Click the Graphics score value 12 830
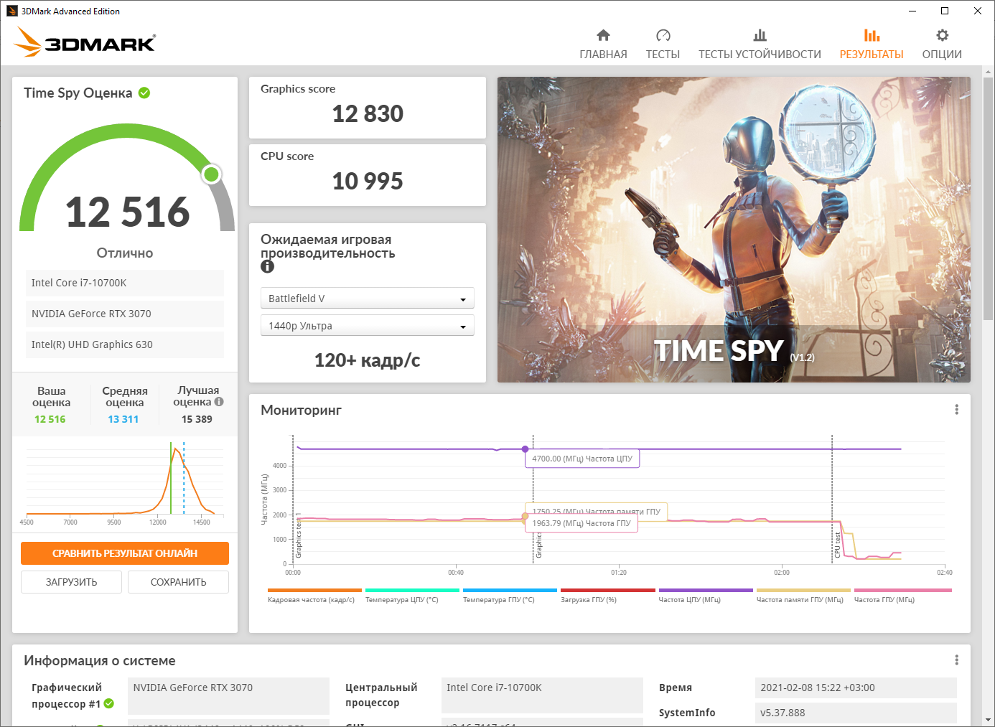Viewport: 995px width, 727px height. pos(368,113)
